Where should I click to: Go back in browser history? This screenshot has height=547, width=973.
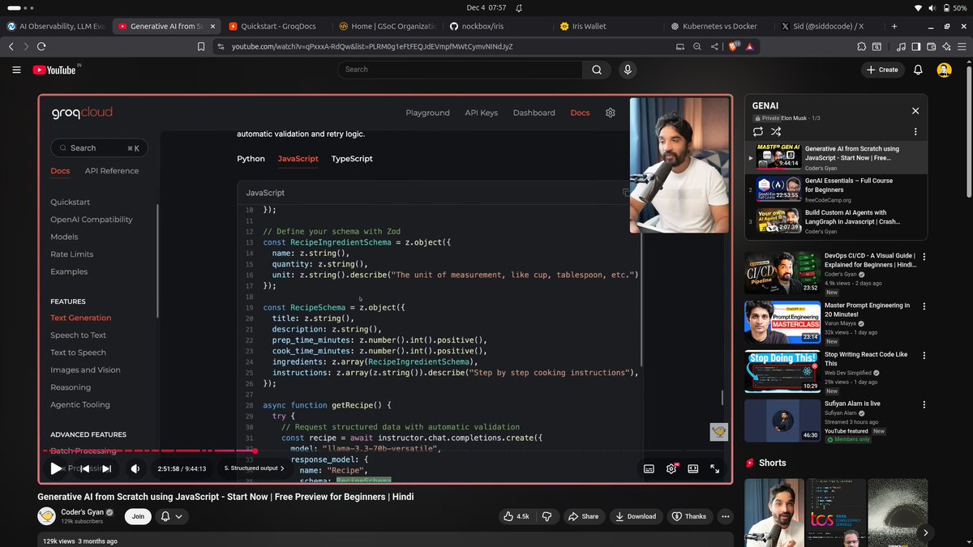(x=11, y=47)
